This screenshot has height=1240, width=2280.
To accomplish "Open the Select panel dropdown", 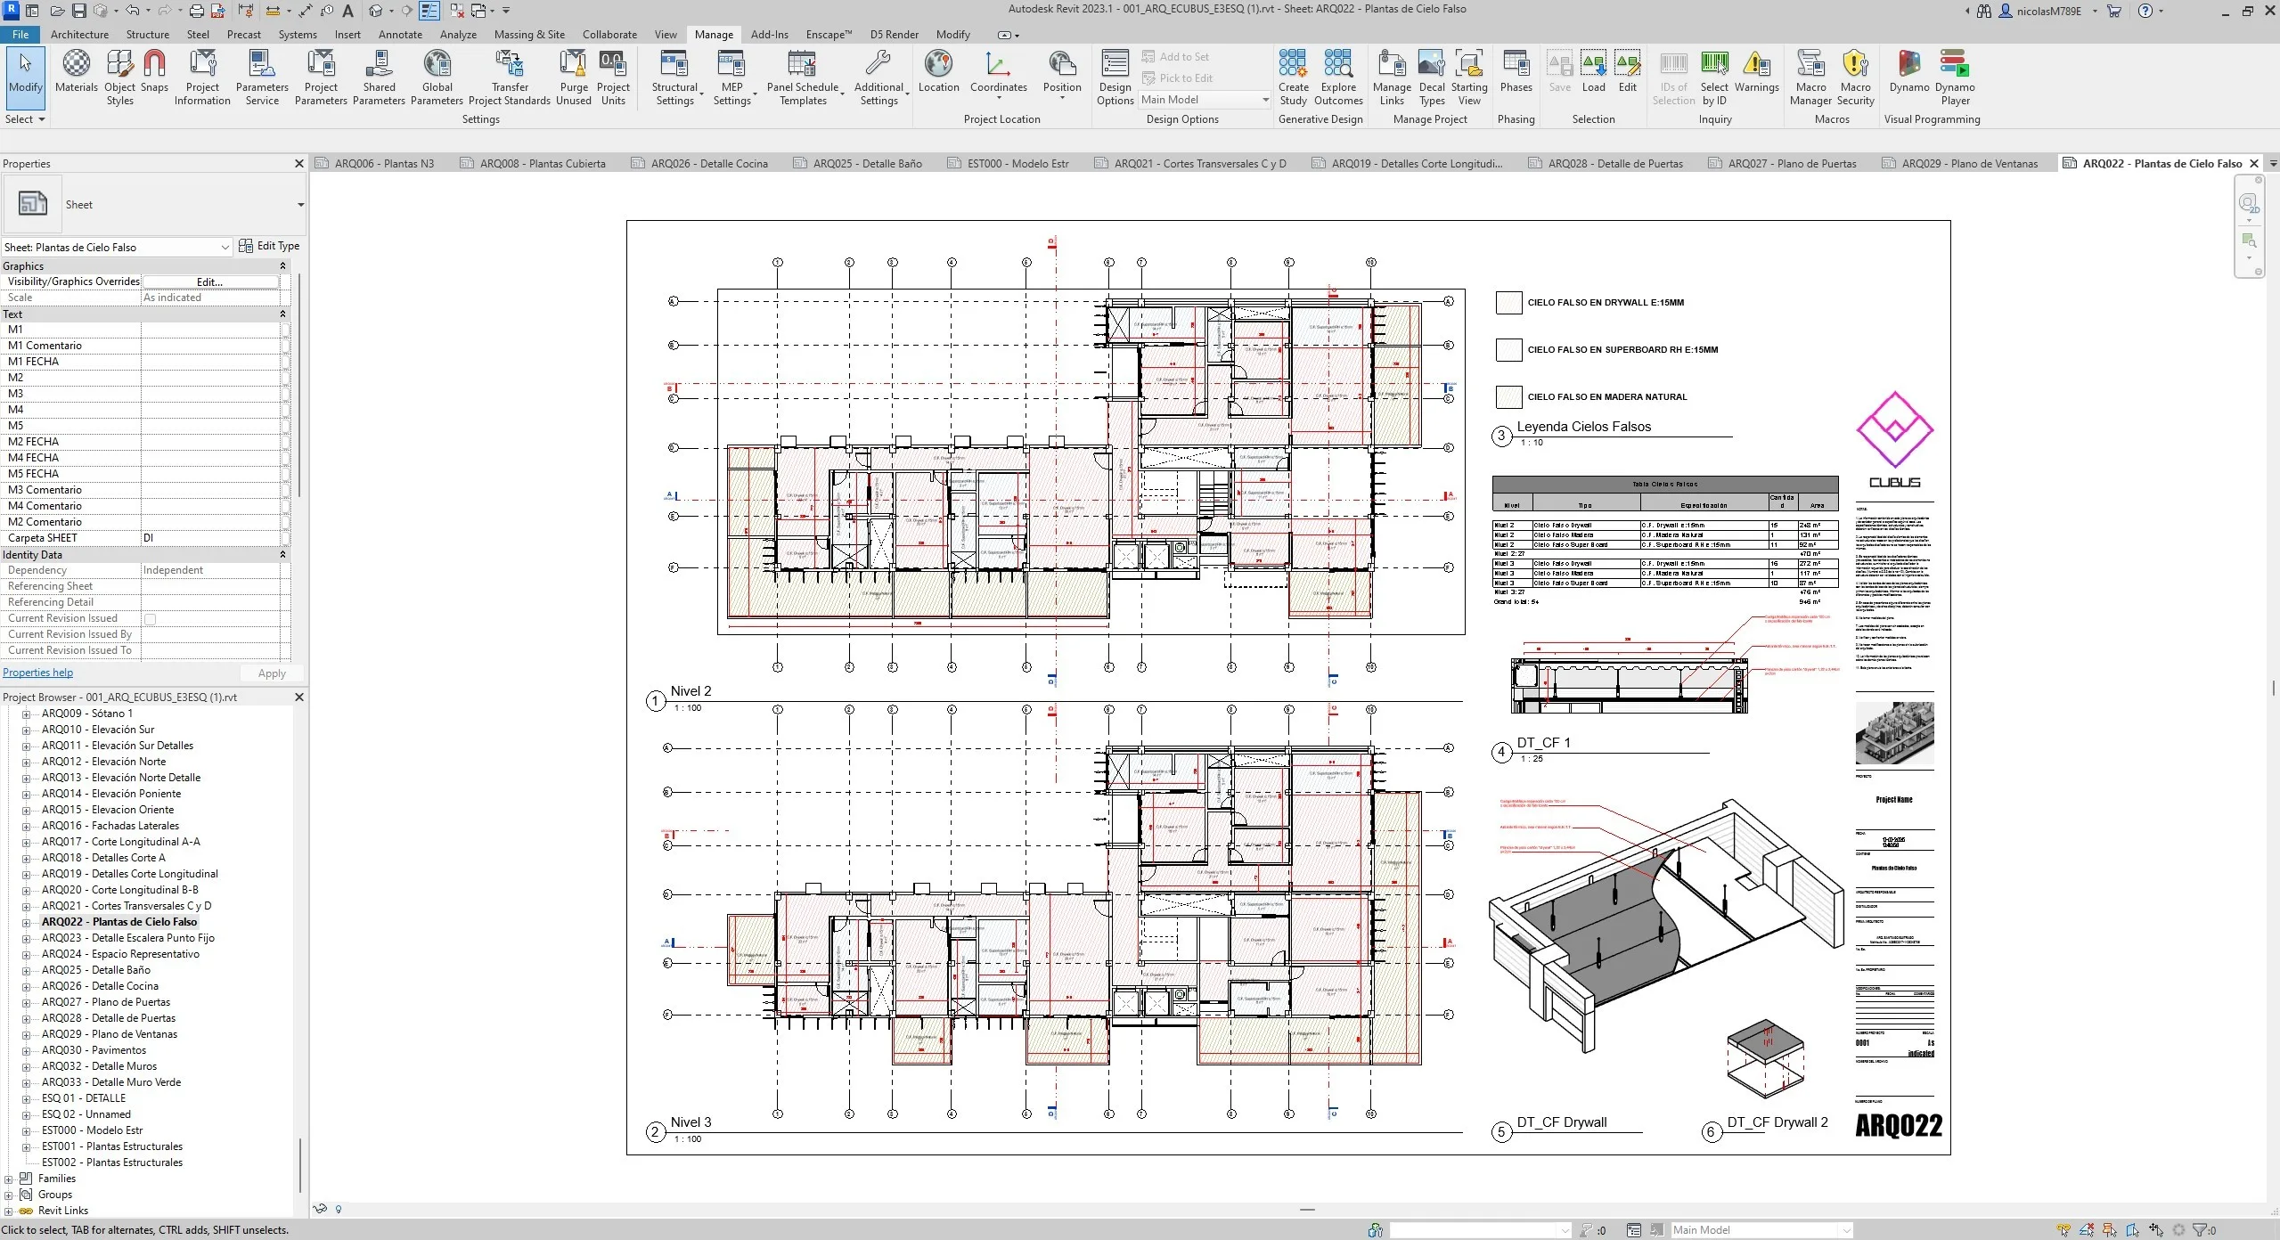I will pos(25,119).
